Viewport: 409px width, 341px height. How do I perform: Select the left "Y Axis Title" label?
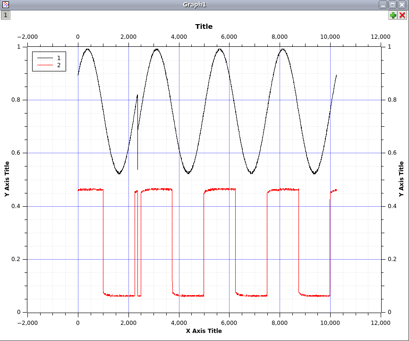[7, 179]
